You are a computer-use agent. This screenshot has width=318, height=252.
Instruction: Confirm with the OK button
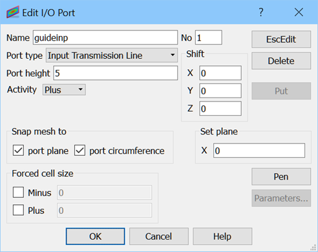[95, 236]
